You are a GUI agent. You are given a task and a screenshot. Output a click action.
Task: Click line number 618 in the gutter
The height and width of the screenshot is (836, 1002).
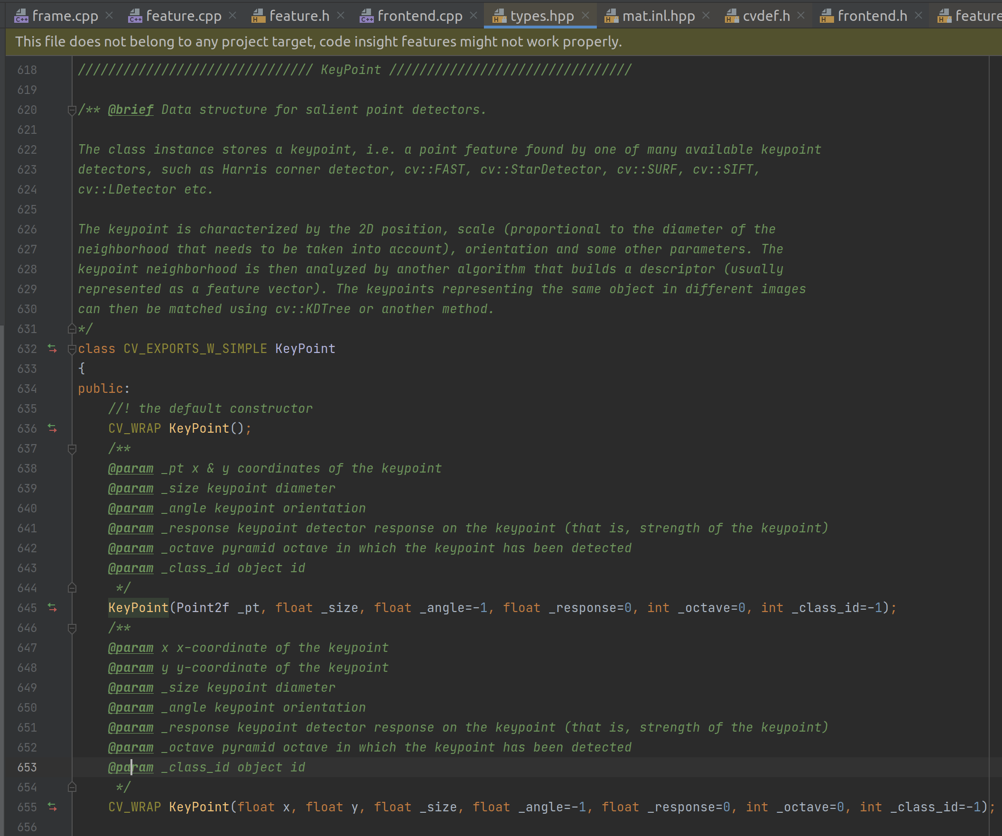click(27, 70)
